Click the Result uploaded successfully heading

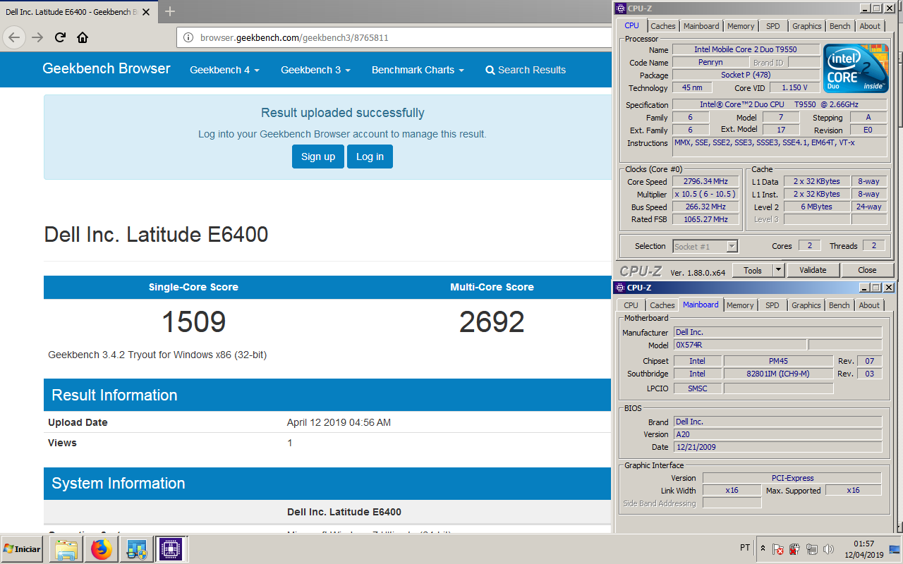(x=343, y=113)
